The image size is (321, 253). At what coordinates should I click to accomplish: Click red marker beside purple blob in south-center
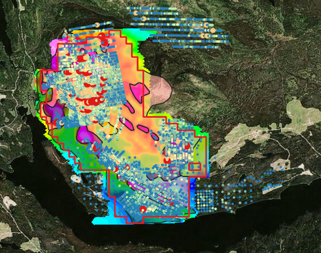click(95, 147)
